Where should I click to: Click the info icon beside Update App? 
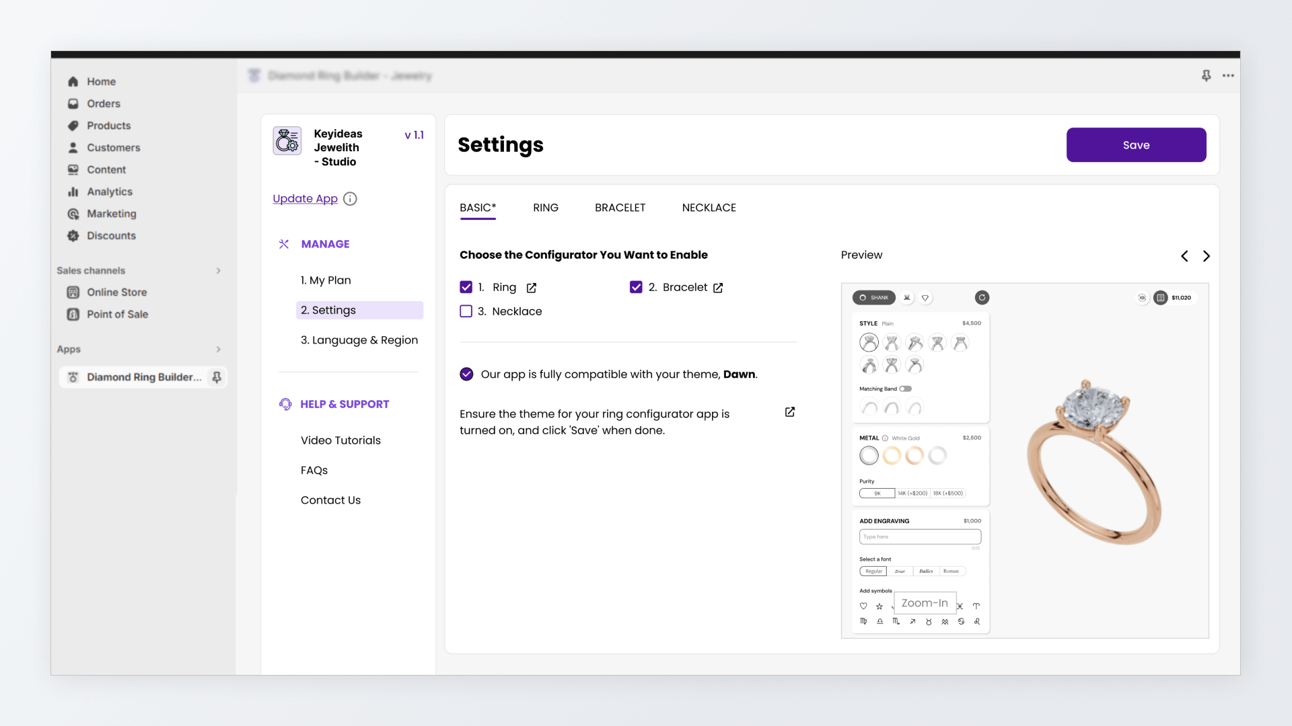[x=350, y=198]
